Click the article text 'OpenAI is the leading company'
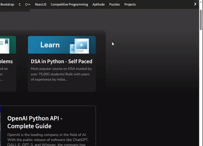This screenshot has width=203, height=146. (x=48, y=140)
